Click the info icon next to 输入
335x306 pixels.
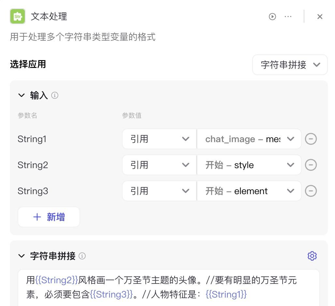pyautogui.click(x=55, y=95)
